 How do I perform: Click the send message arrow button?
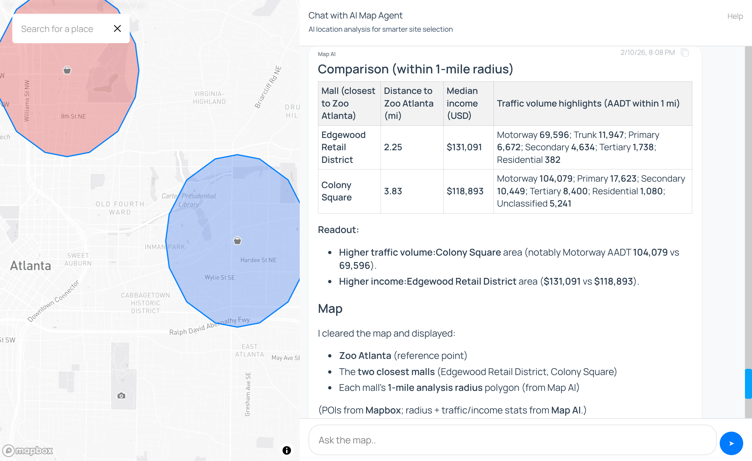[731, 443]
